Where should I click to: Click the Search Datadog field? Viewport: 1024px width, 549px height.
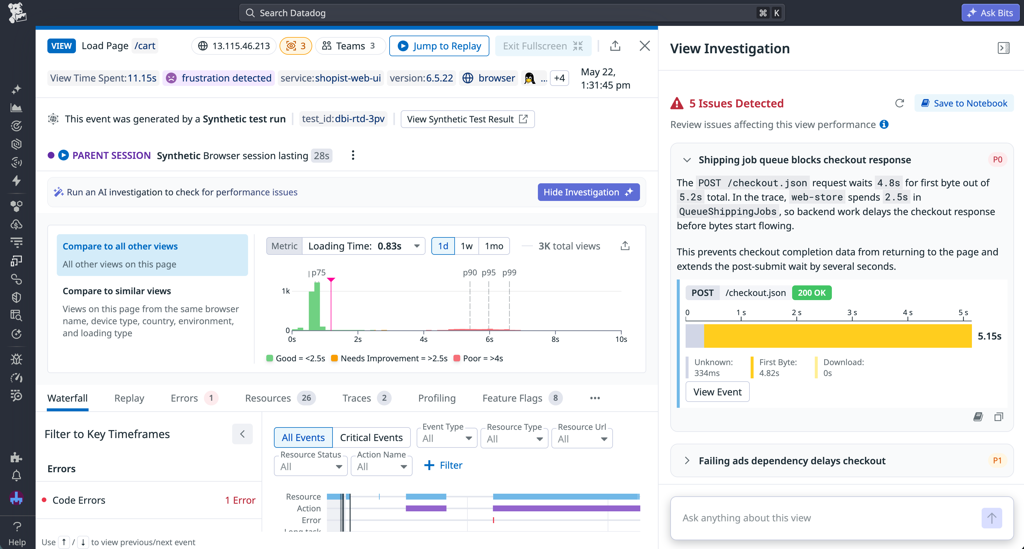[512, 13]
